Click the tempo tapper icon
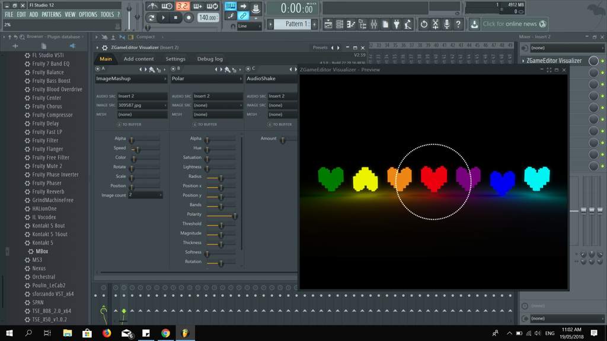Image resolution: width=607 pixels, height=341 pixels. (x=408, y=24)
